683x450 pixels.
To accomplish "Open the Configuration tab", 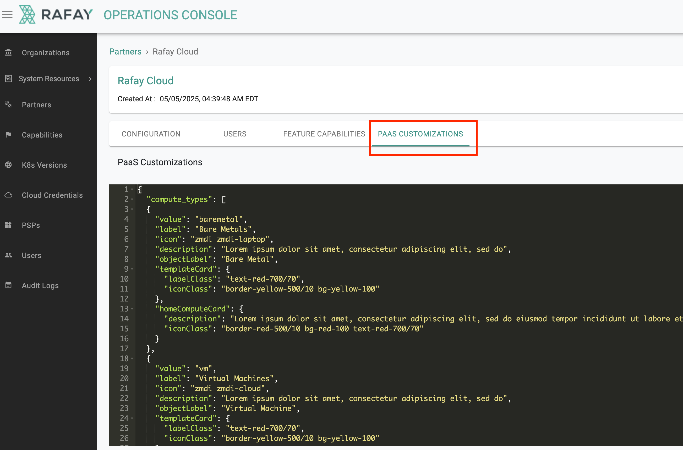I will [151, 134].
